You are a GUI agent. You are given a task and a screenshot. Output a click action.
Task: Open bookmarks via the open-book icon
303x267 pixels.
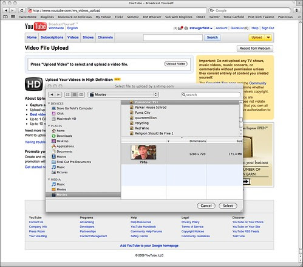5,17
